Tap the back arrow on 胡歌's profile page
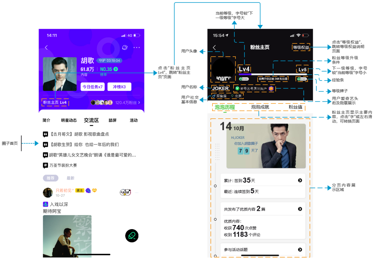Viewport: 375px width, 260px height. 45,47
